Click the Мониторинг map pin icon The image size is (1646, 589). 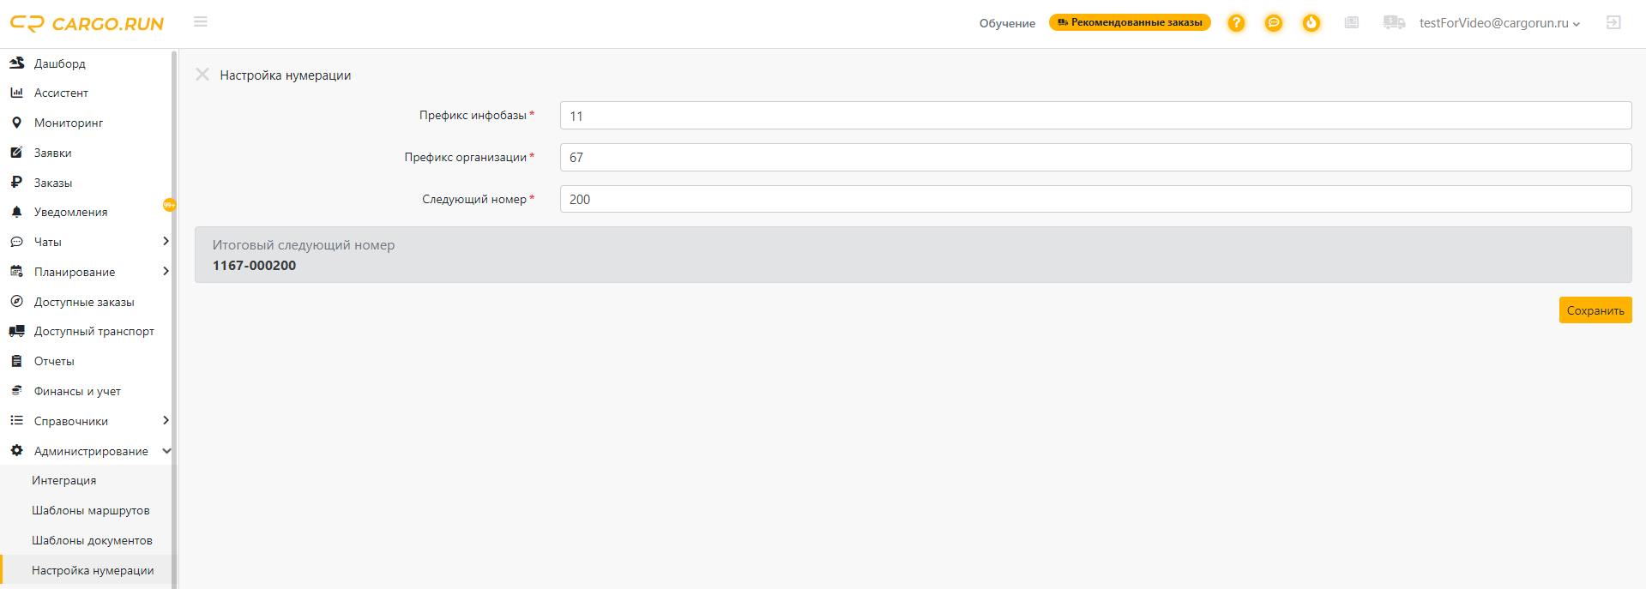click(16, 123)
